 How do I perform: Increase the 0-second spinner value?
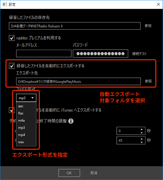pyautogui.click(x=141, y=129)
